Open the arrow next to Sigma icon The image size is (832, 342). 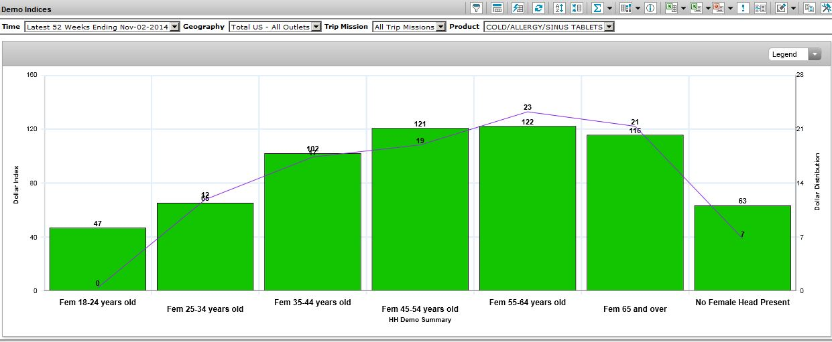(609, 8)
